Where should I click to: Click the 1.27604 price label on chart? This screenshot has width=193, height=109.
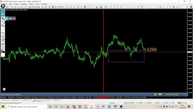click(x=152, y=50)
